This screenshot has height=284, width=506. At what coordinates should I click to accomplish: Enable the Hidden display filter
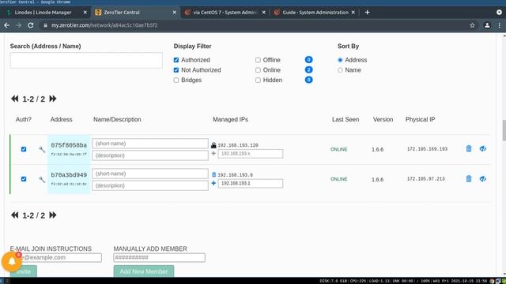[x=258, y=80]
